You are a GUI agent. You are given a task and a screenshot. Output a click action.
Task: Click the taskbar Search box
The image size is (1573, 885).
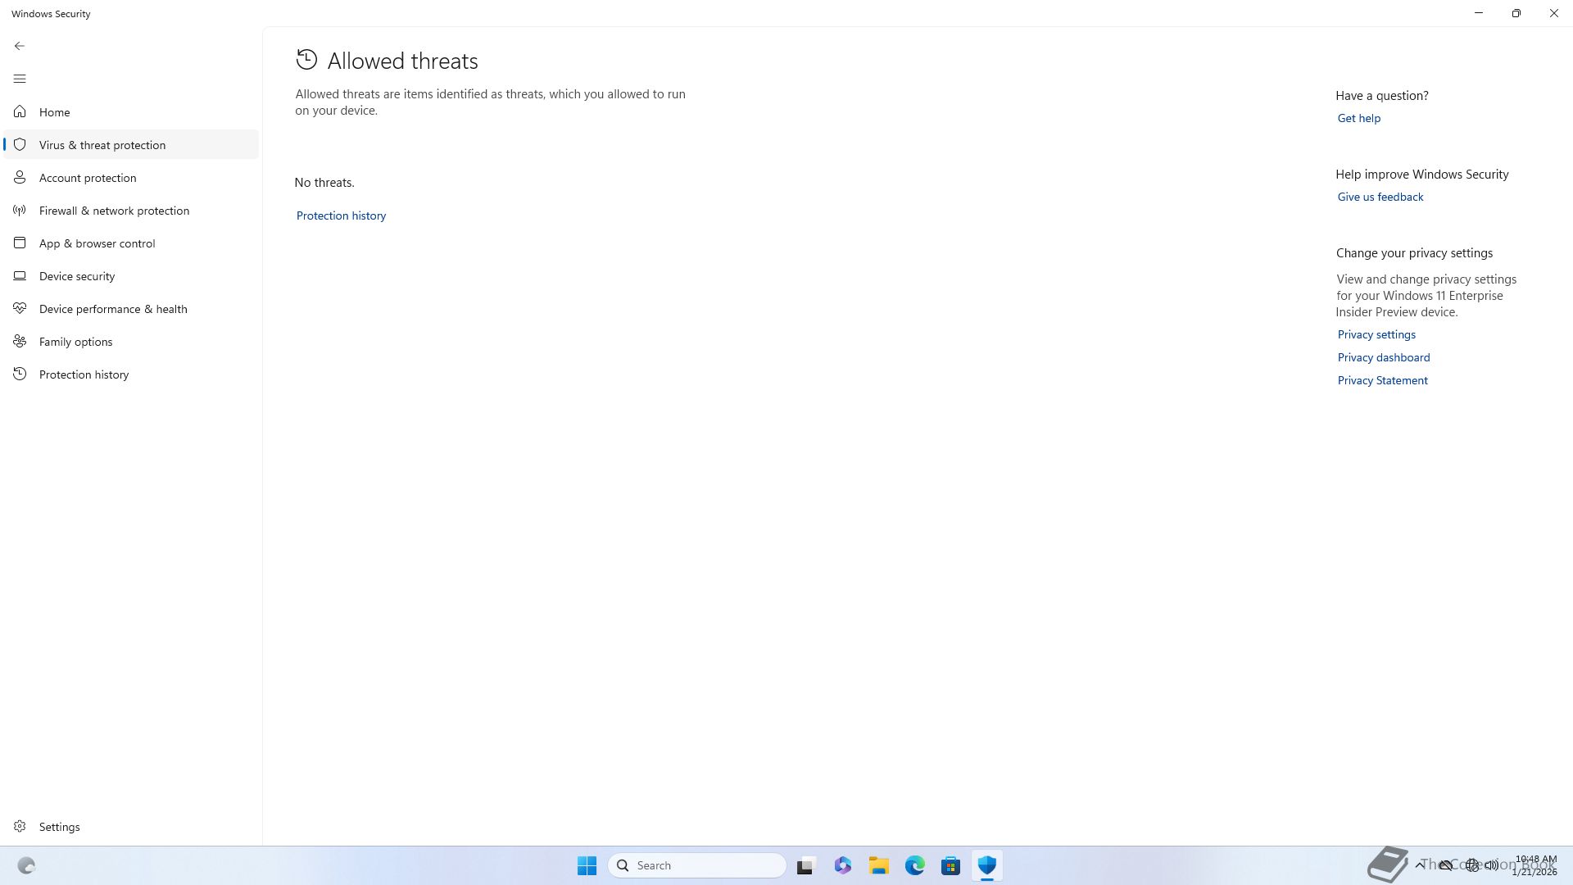click(697, 865)
